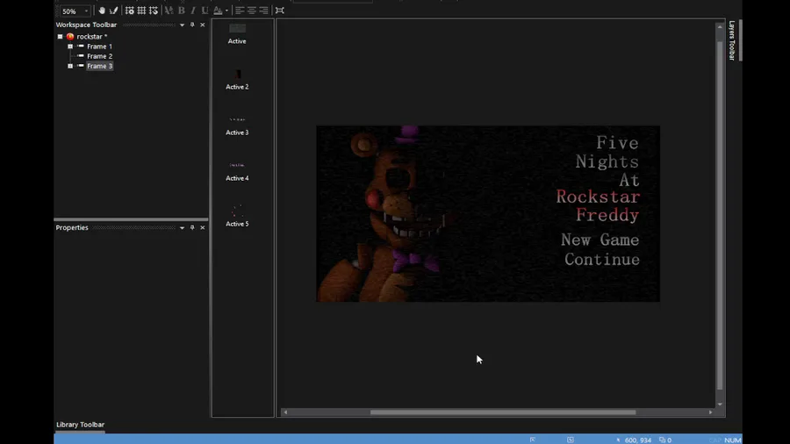790x444 pixels.
Task: Align text right
Action: (x=264, y=10)
